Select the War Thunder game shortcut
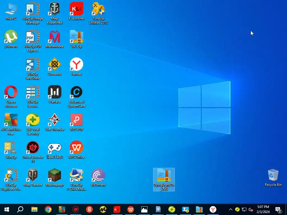Screen dimensions: 287x215 click(55, 122)
